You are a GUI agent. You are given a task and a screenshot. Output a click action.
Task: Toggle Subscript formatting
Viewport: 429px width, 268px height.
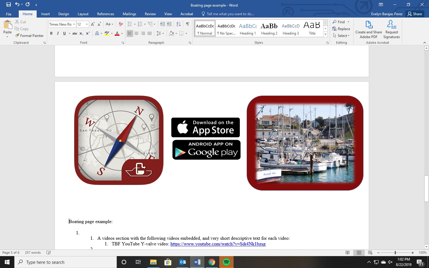click(81, 33)
